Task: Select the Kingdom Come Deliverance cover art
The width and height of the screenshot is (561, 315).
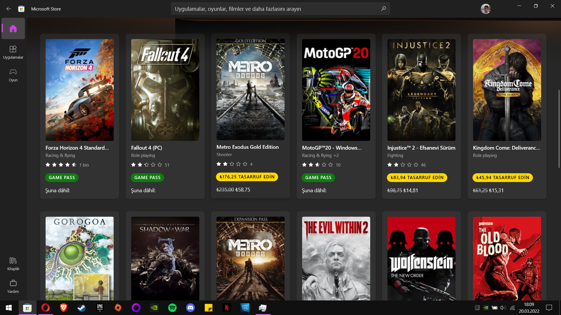Action: pos(507,90)
